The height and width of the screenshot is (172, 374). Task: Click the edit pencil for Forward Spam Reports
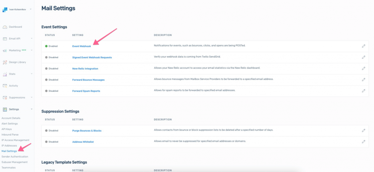pos(363,91)
